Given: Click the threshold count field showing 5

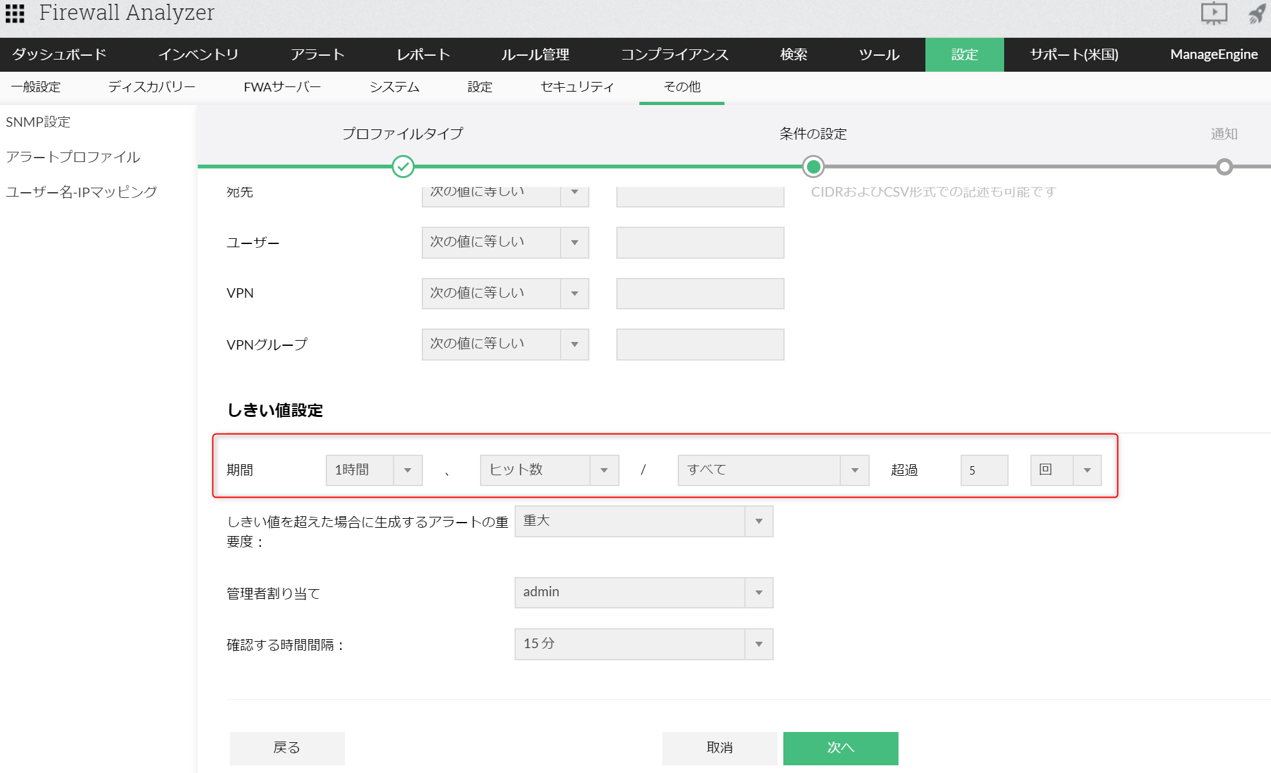Looking at the screenshot, I should (x=984, y=470).
